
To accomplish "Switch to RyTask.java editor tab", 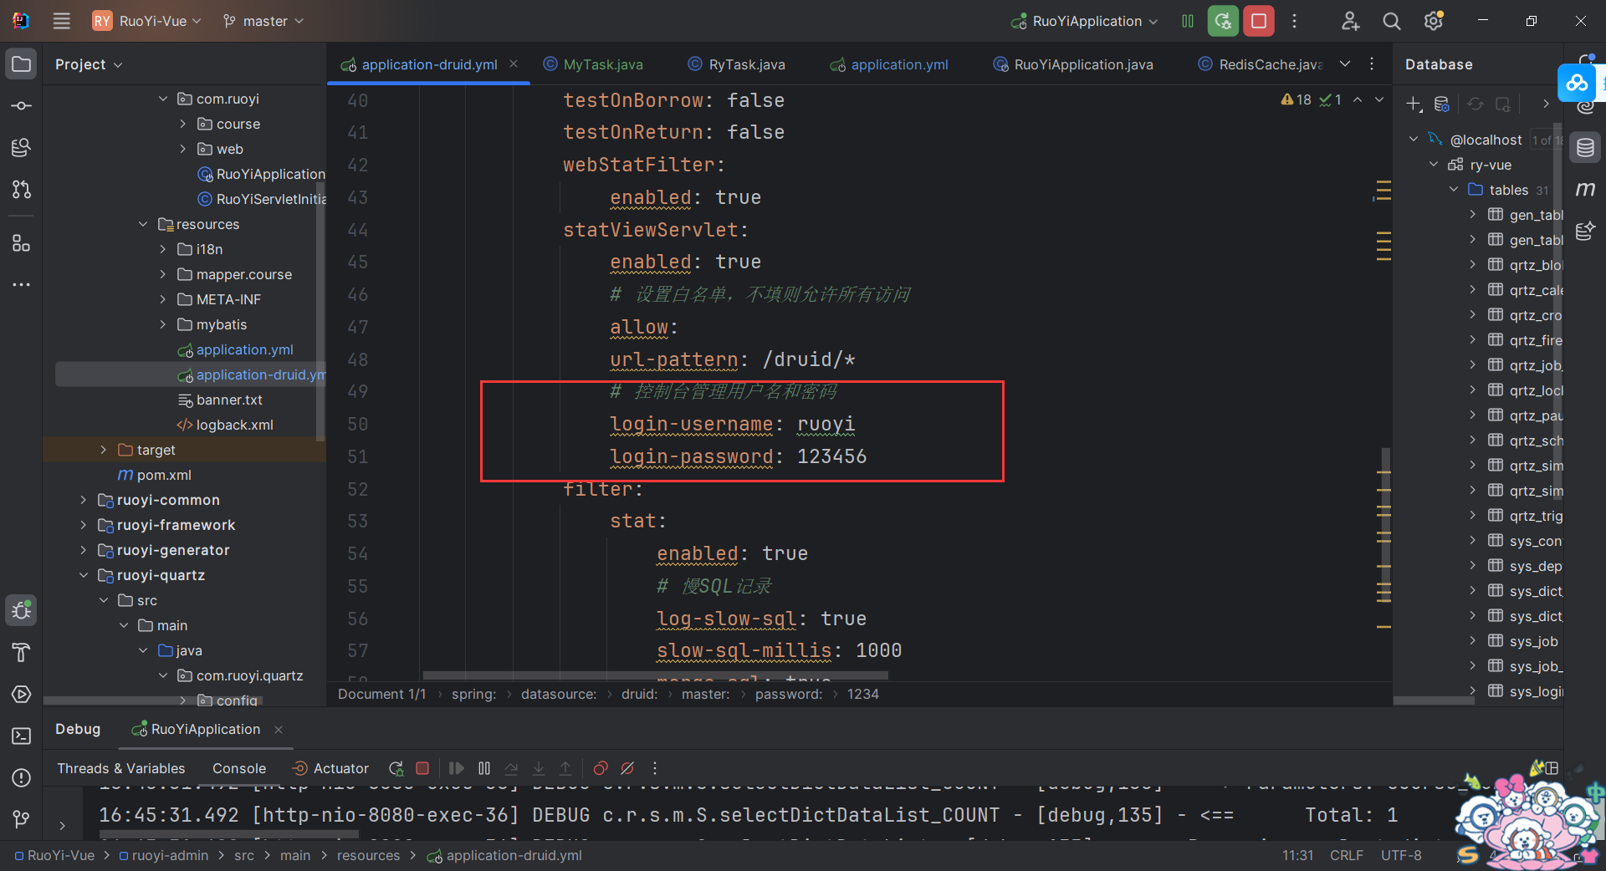I will (737, 64).
